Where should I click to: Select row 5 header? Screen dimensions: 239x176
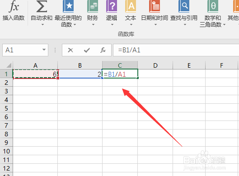click(6, 108)
